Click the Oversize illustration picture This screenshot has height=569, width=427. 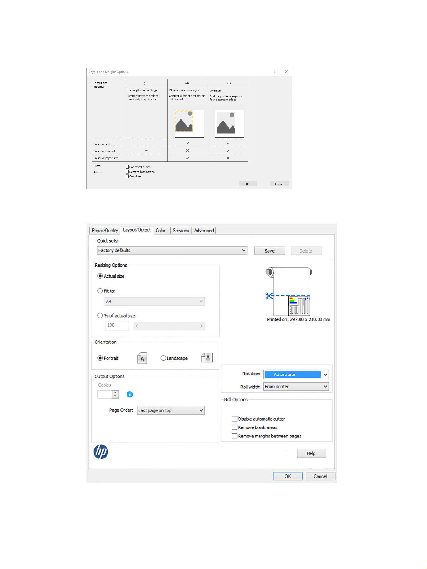pos(229,124)
